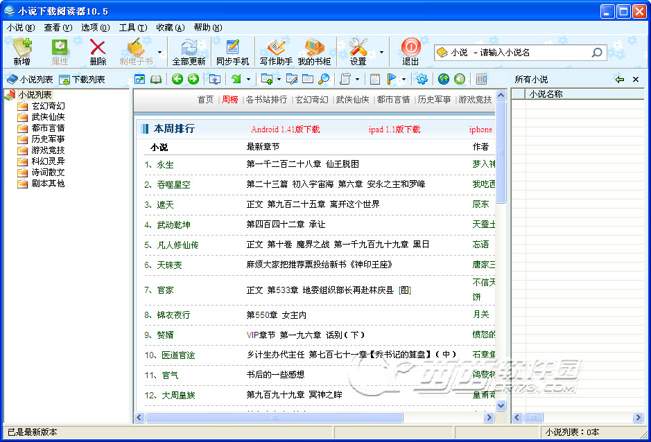Click the Android 1.41版下载 link

click(x=285, y=130)
